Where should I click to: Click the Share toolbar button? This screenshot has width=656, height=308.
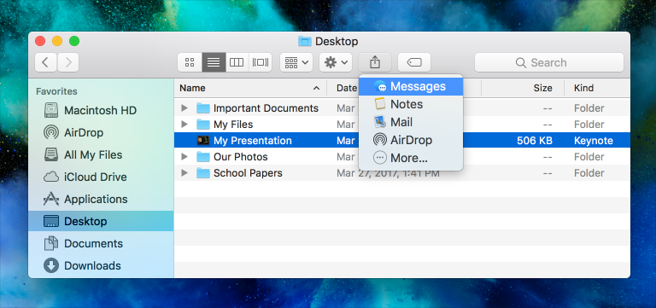375,62
